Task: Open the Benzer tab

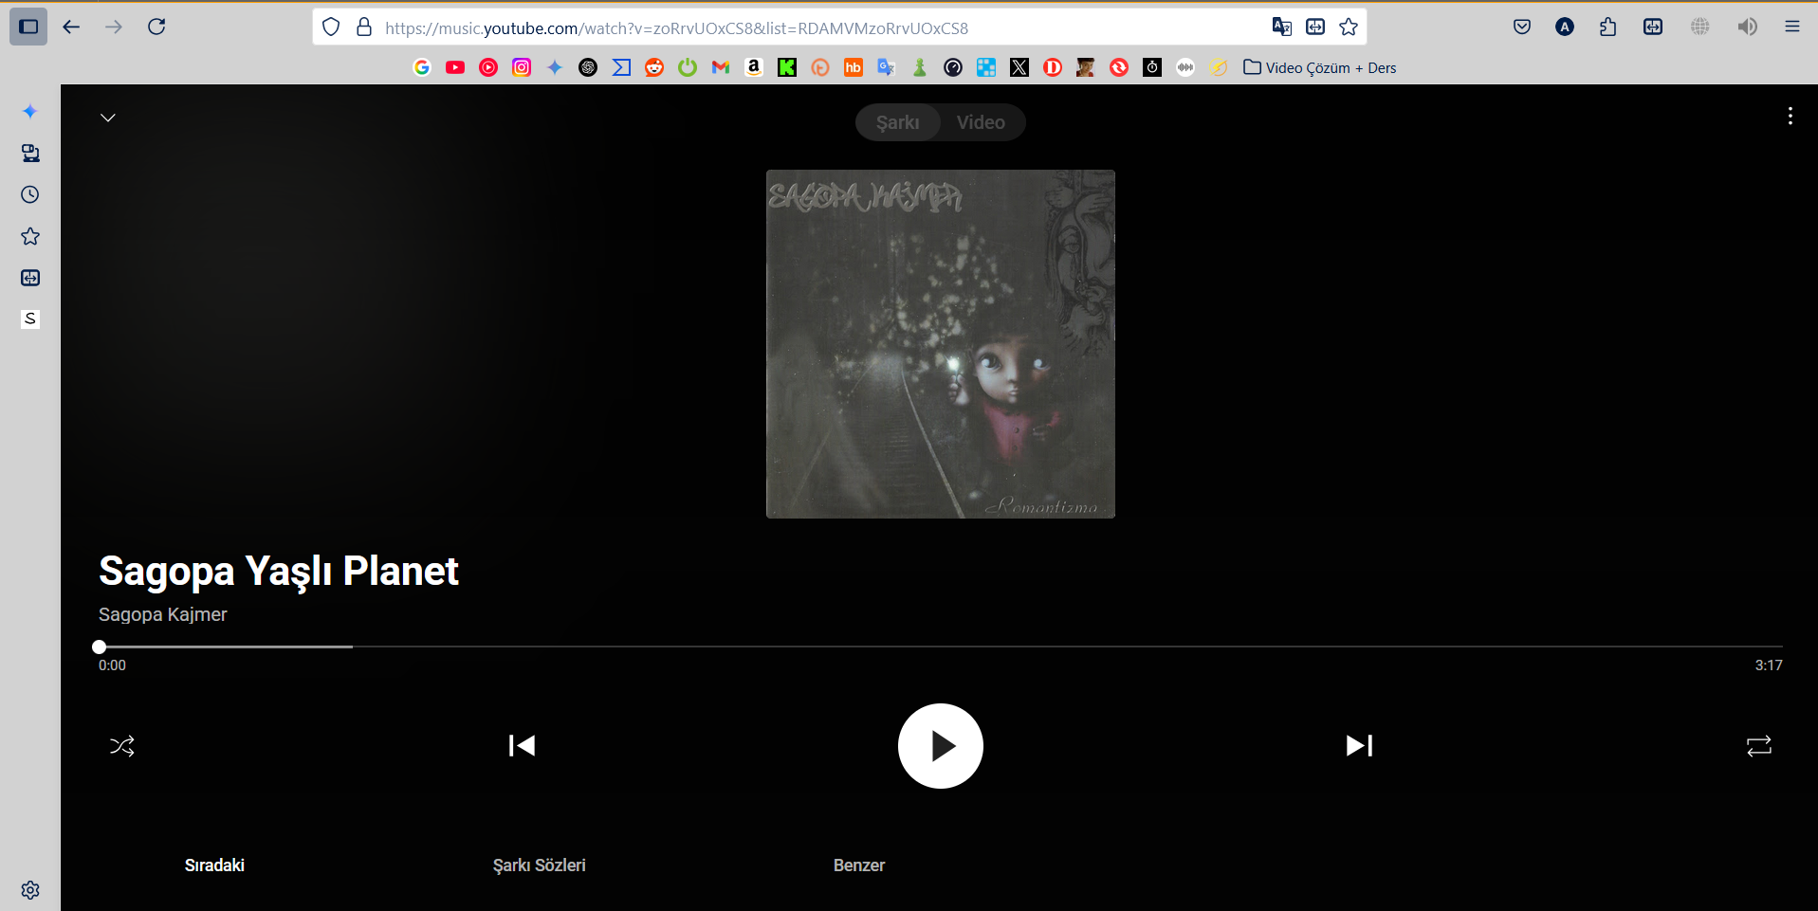Action: pos(858,865)
